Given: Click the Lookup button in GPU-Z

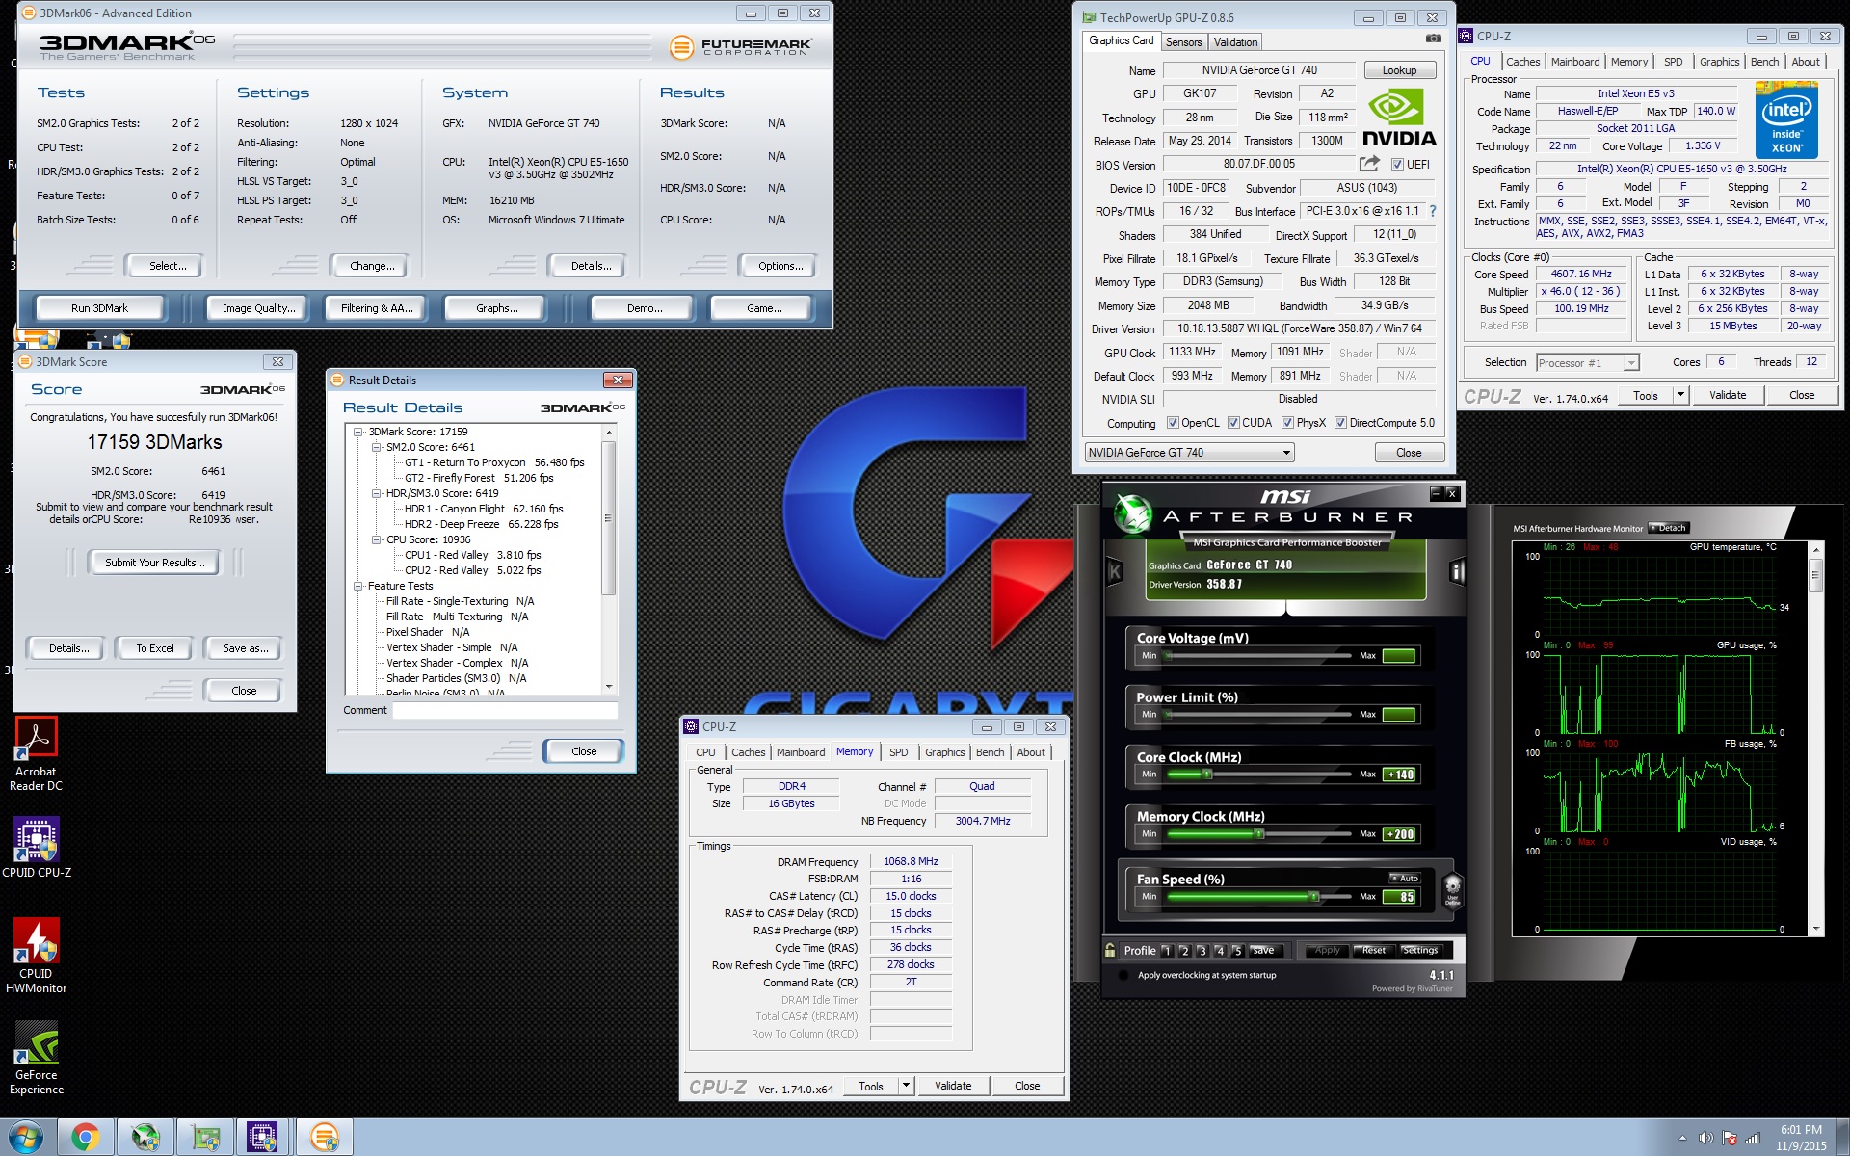Looking at the screenshot, I should pyautogui.click(x=1399, y=70).
